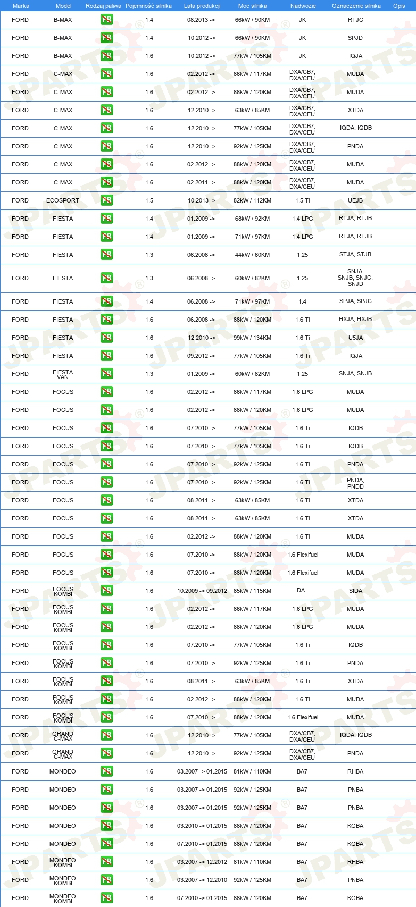Click the '03.2007 -> 12.2010' production range
This screenshot has width=416, height=907.
point(202,880)
